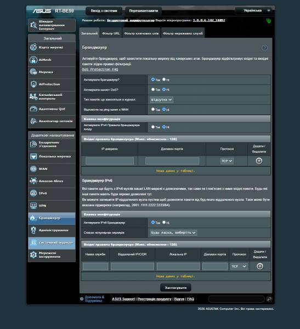
Task: Click the search magnifier icon in footer
Action: tap(269, 299)
